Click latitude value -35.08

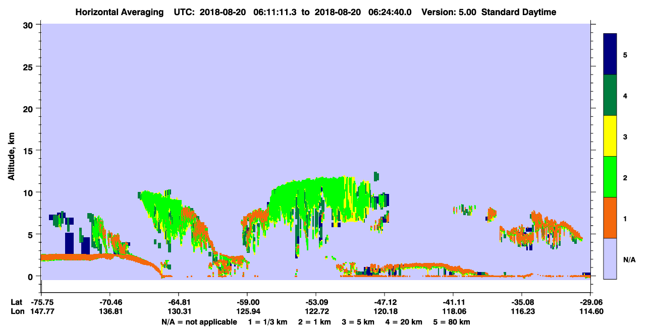click(x=521, y=302)
